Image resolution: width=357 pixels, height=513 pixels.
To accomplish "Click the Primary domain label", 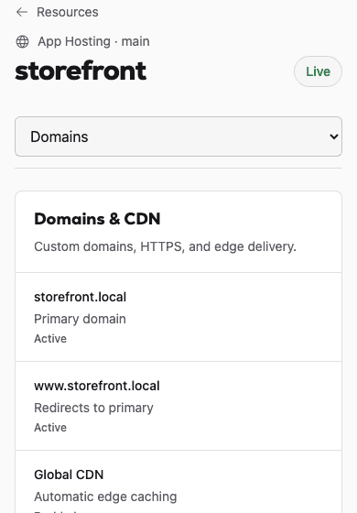I will [x=81, y=319].
